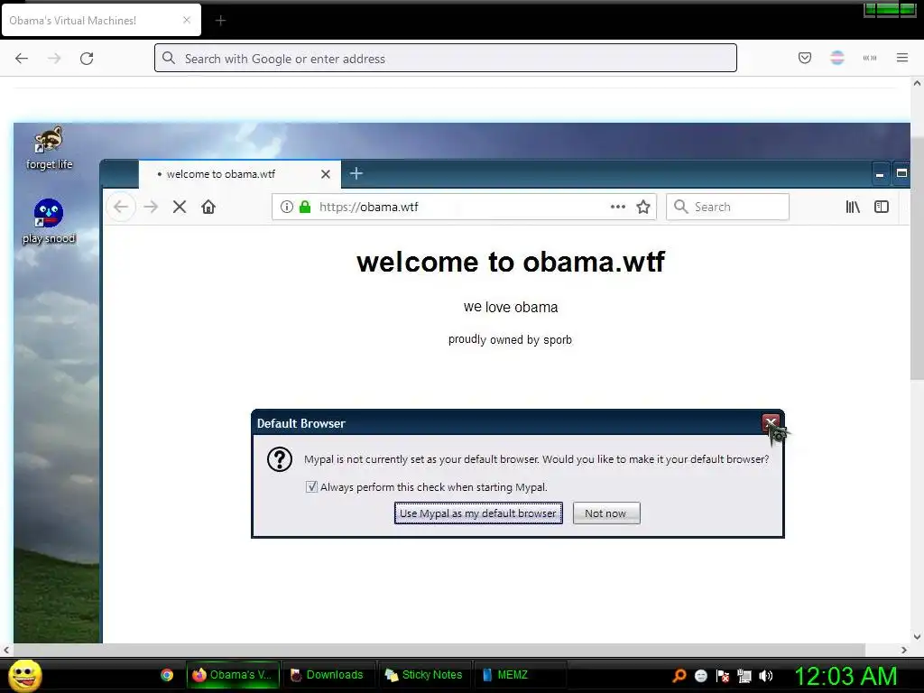Uncheck Always perform this check
The image size is (924, 693).
(311, 486)
